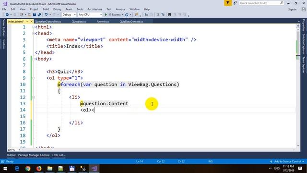Open the Architecture menu
Viewport: 307px width, 173px height.
point(95,9)
